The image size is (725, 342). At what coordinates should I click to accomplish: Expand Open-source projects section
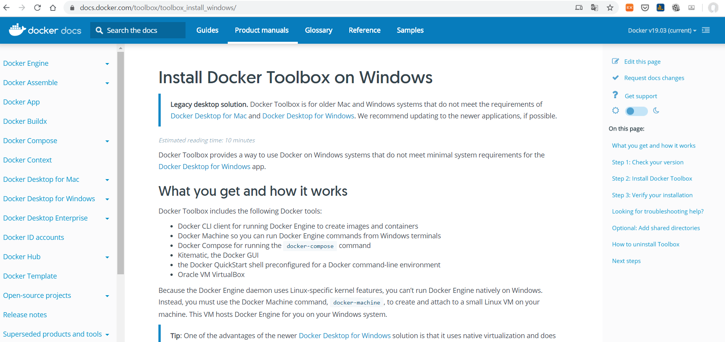pyautogui.click(x=107, y=296)
